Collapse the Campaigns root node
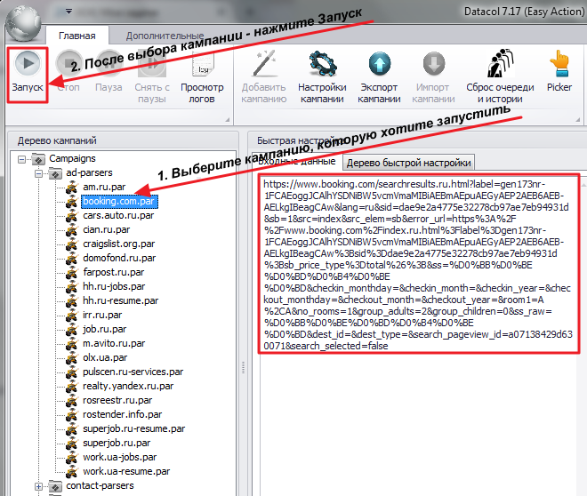 pos(21,159)
